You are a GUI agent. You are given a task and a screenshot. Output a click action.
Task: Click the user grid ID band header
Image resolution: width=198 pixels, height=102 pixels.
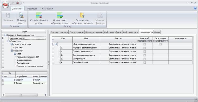point(10,73)
